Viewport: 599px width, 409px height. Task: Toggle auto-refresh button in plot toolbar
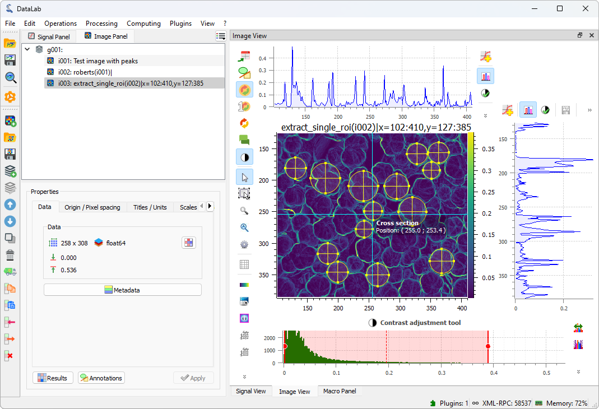click(x=244, y=90)
